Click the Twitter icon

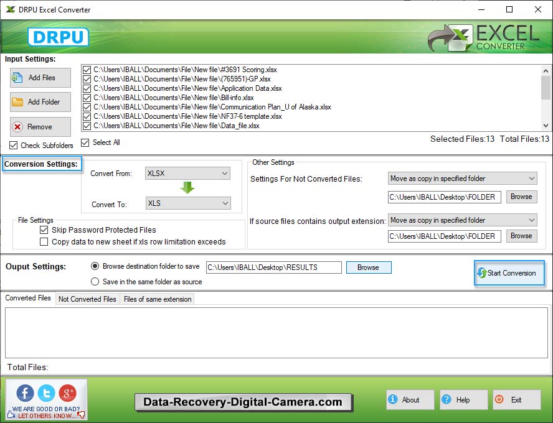pyautogui.click(x=46, y=393)
